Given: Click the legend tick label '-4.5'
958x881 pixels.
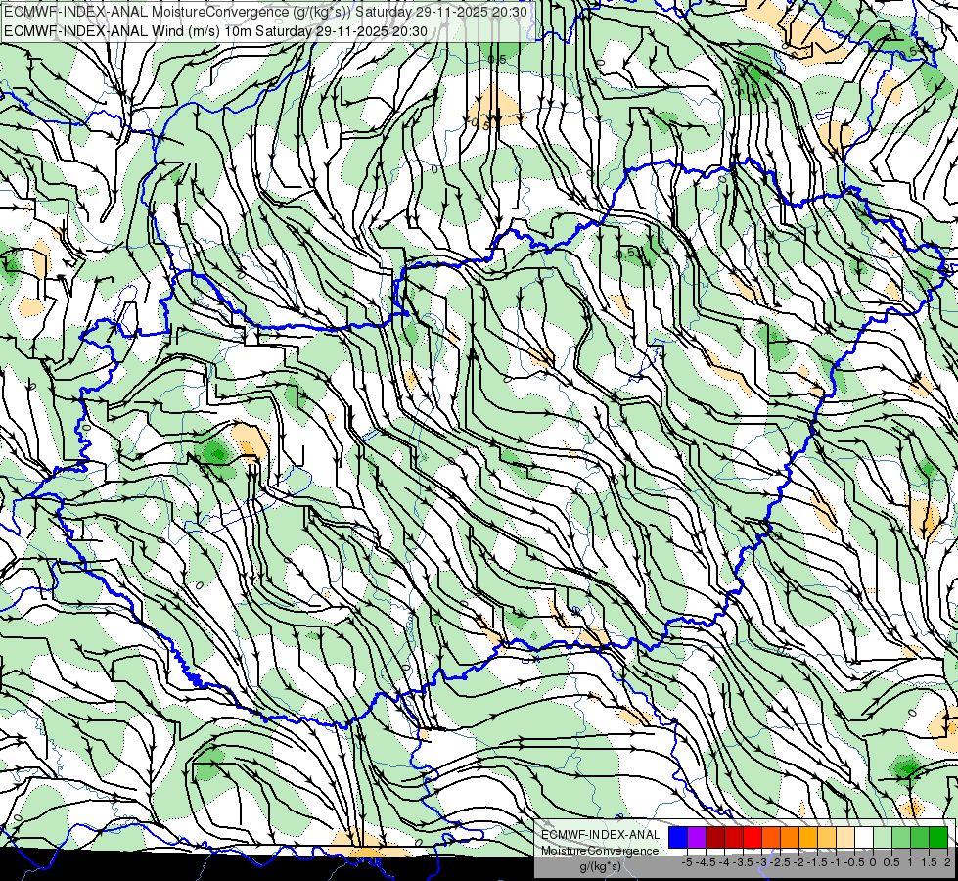Looking at the screenshot, I should [x=706, y=862].
